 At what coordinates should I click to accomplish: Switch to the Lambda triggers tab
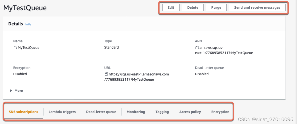pos(62,112)
